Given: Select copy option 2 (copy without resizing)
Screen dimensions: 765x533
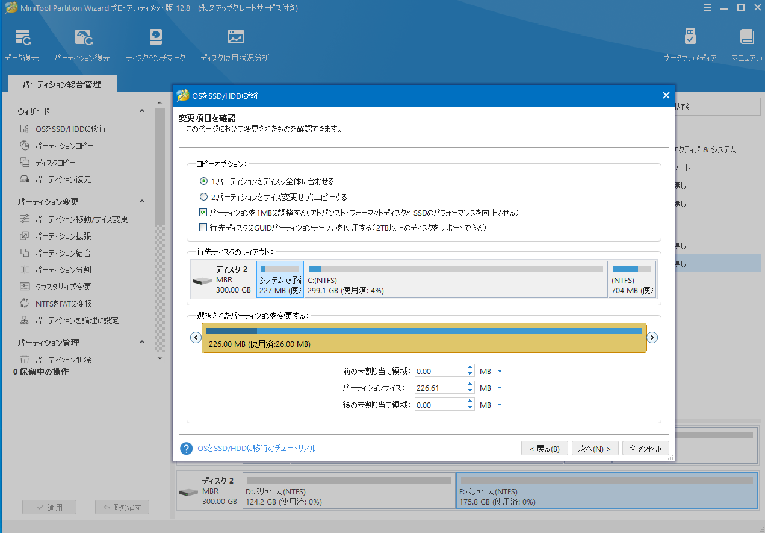Looking at the screenshot, I should click(203, 197).
